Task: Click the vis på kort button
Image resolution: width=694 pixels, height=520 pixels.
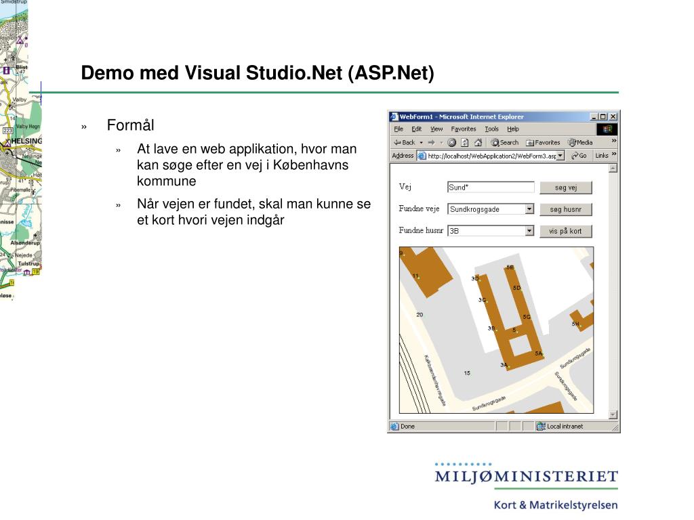Action: point(566,231)
